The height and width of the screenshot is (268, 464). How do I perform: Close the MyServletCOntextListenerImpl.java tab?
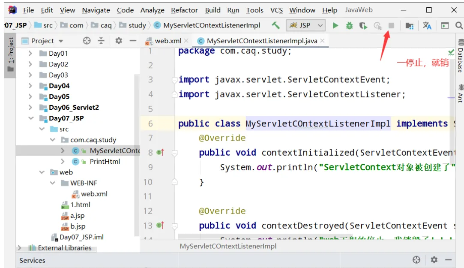pyautogui.click(x=322, y=41)
